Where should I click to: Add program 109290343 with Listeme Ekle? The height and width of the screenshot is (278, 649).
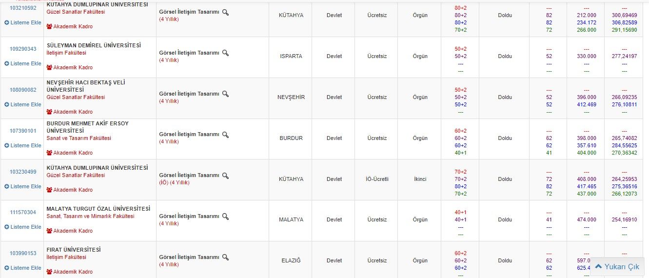tap(23, 63)
